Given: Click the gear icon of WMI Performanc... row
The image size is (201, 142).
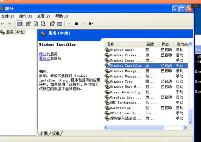Looking at the screenshot, I should pos(107,102).
